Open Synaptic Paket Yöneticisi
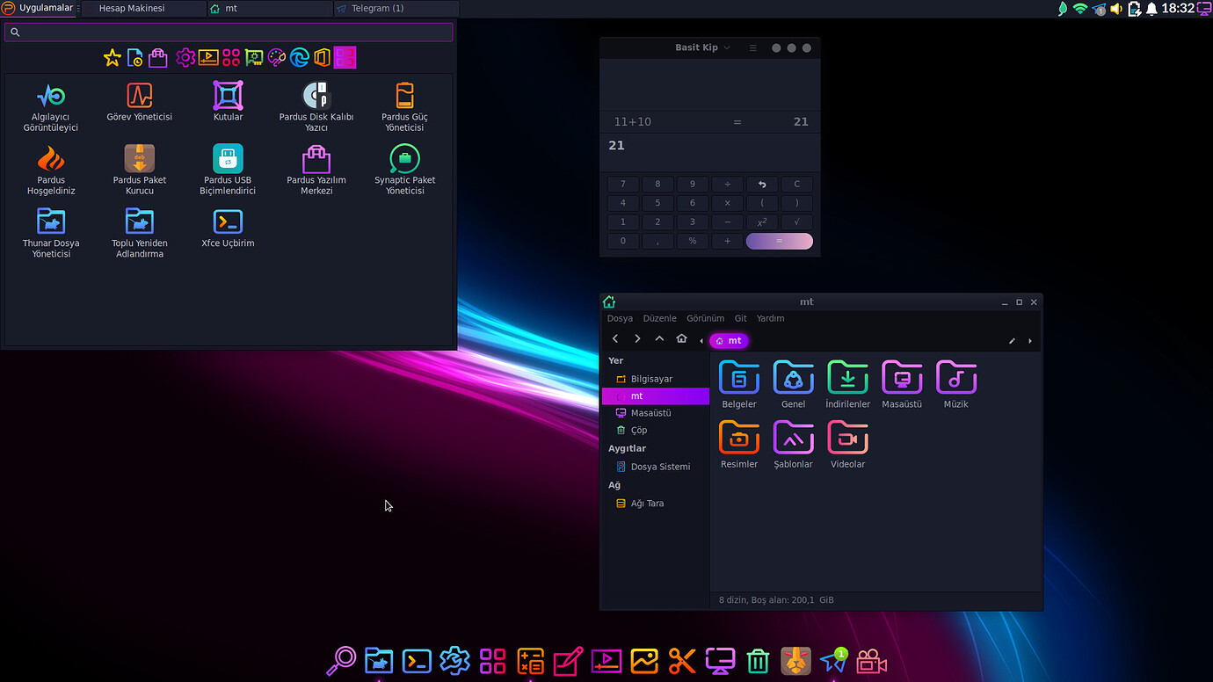 [x=403, y=169]
